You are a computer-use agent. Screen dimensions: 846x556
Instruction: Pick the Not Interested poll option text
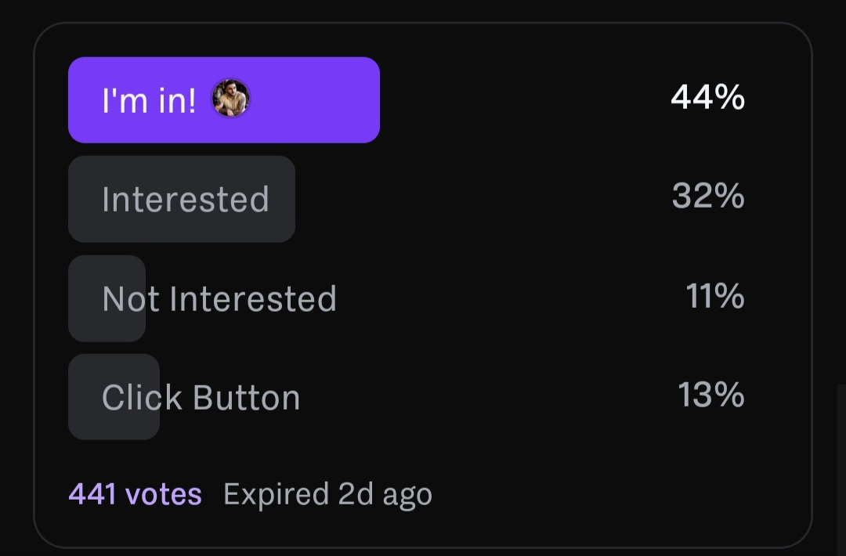pos(219,299)
